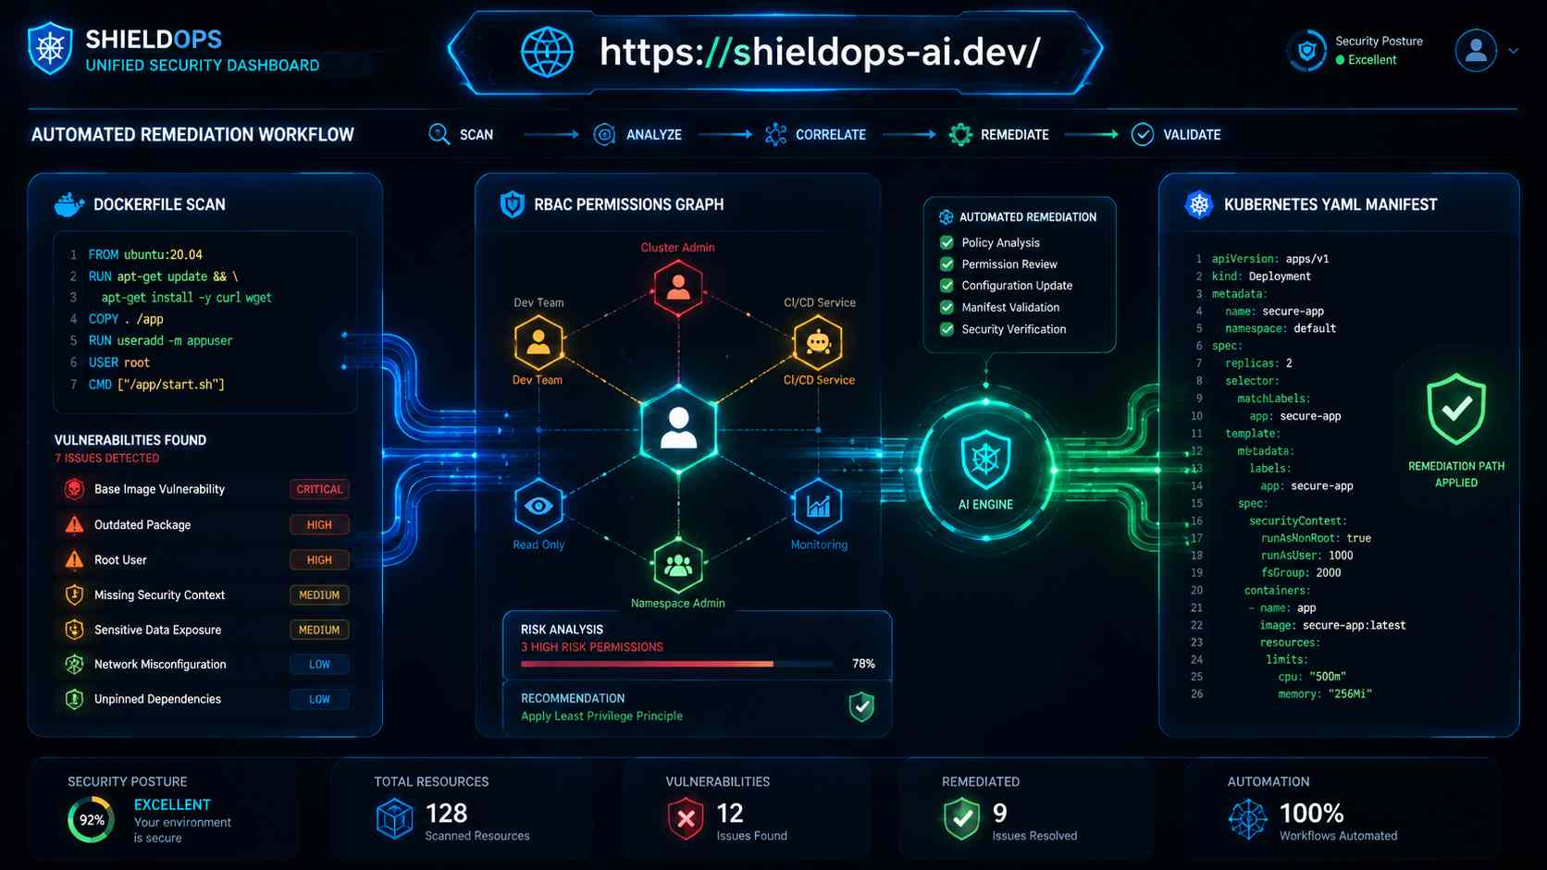Click '3 HIGH RISK PERMISSIONS' text
The height and width of the screenshot is (870, 1547).
(592, 647)
